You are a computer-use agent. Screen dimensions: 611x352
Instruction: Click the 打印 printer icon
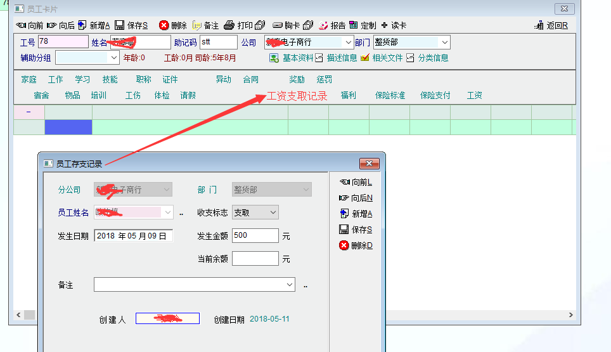tap(229, 25)
